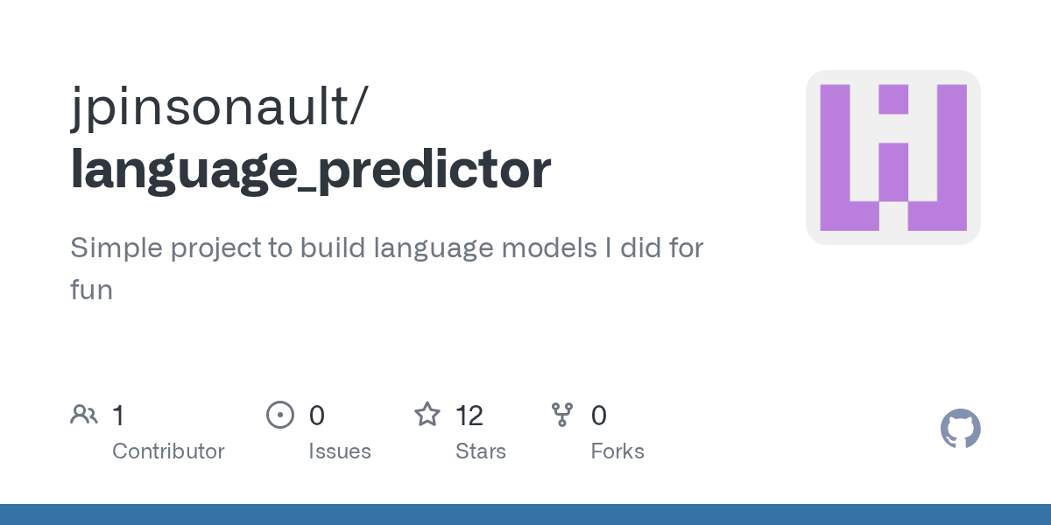This screenshot has width=1051, height=525.
Task: Click the word 'fun' in description
Action: click(x=92, y=290)
